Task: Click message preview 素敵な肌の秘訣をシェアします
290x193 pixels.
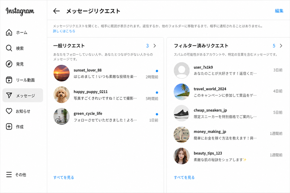Action: click(x=220, y=160)
